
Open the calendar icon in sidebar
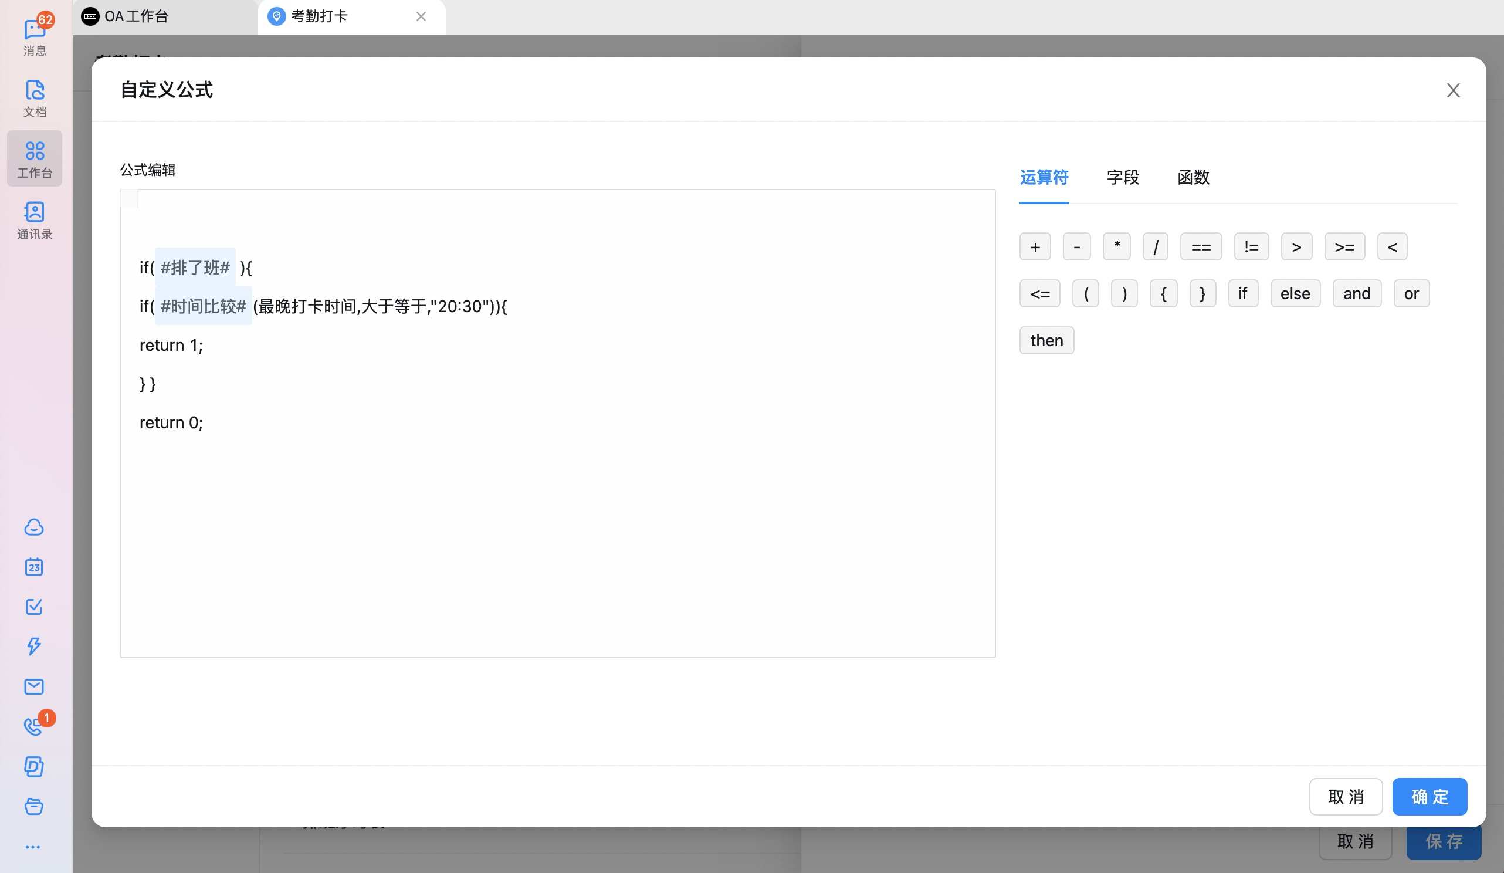(34, 567)
